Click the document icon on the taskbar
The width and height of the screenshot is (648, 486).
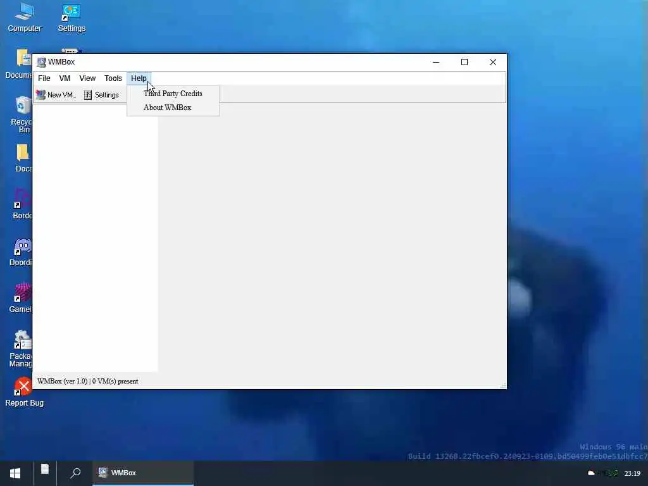pyautogui.click(x=45, y=470)
